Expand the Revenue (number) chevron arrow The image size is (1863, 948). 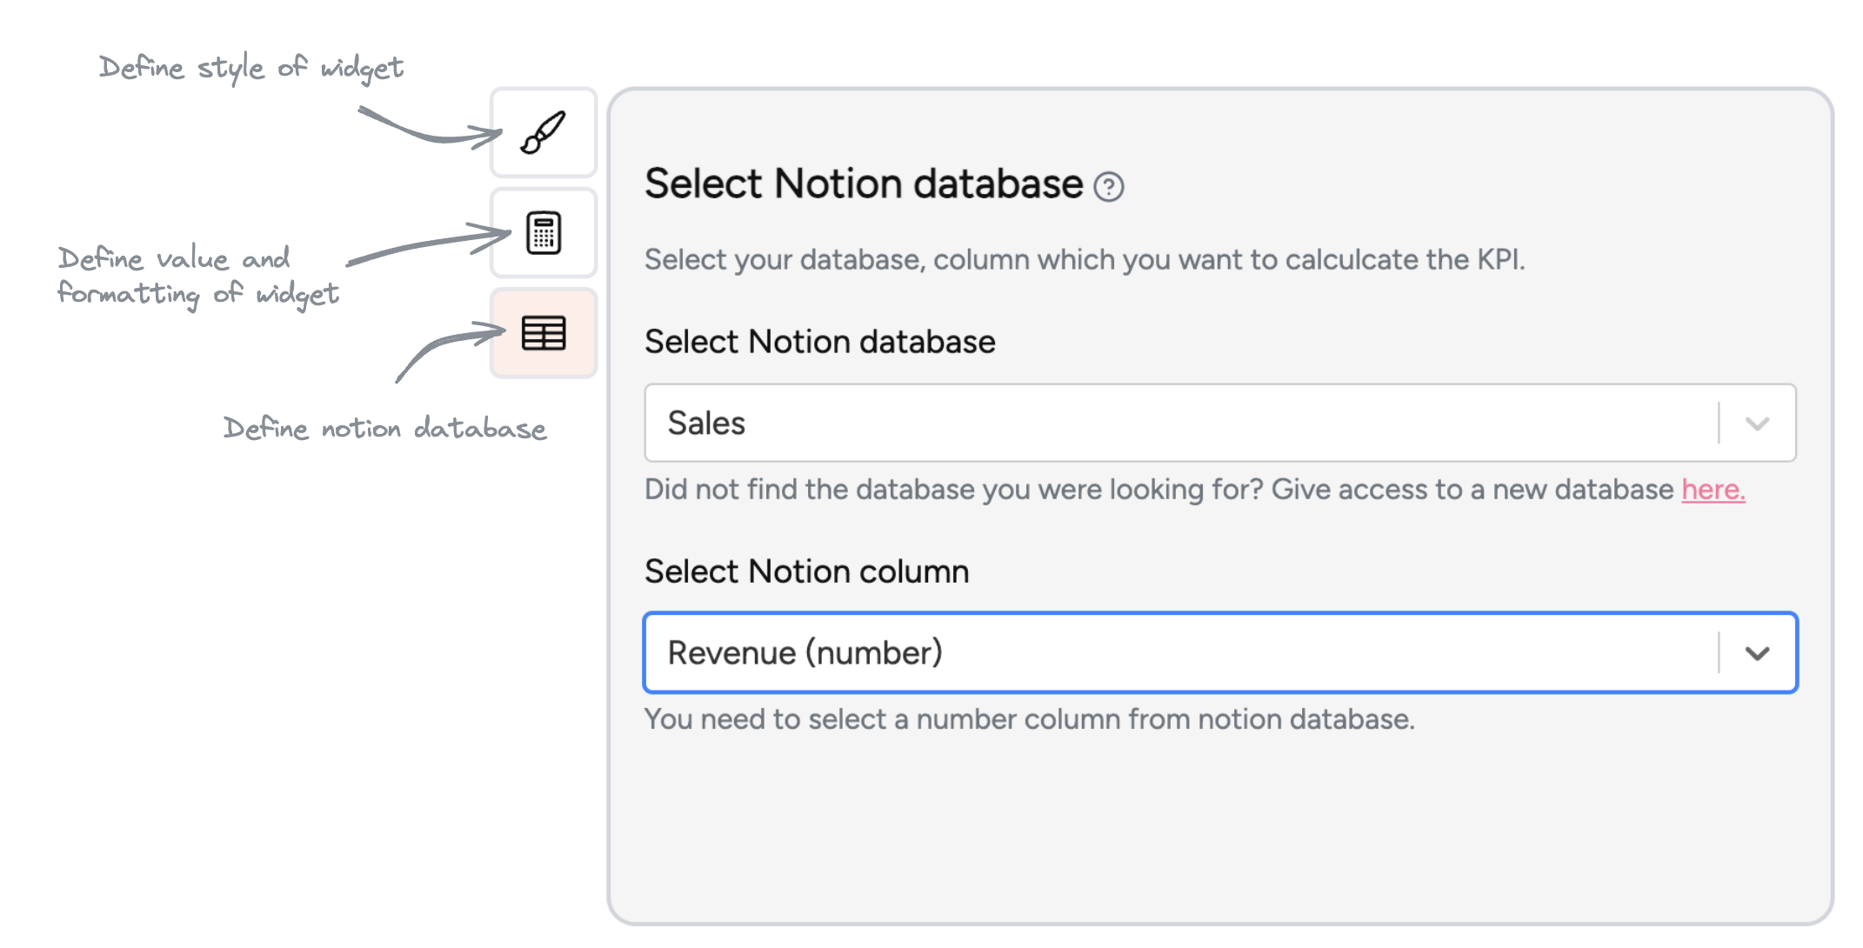(1757, 653)
